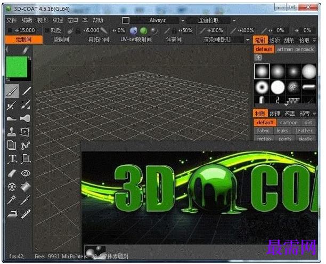Select the leather material folder
326x264 pixels.
click(x=304, y=131)
